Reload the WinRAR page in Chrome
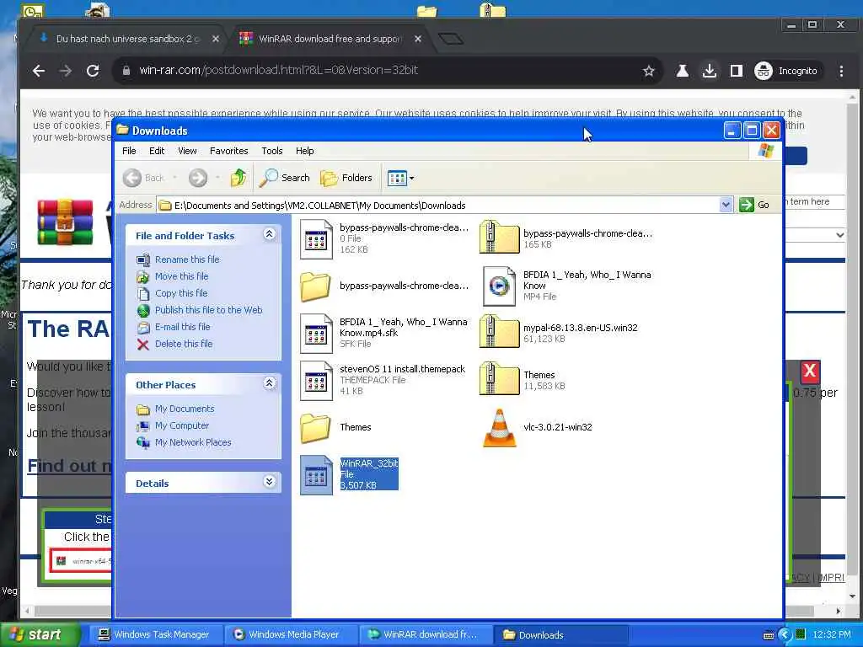Viewport: 863px width, 647px height. [93, 71]
